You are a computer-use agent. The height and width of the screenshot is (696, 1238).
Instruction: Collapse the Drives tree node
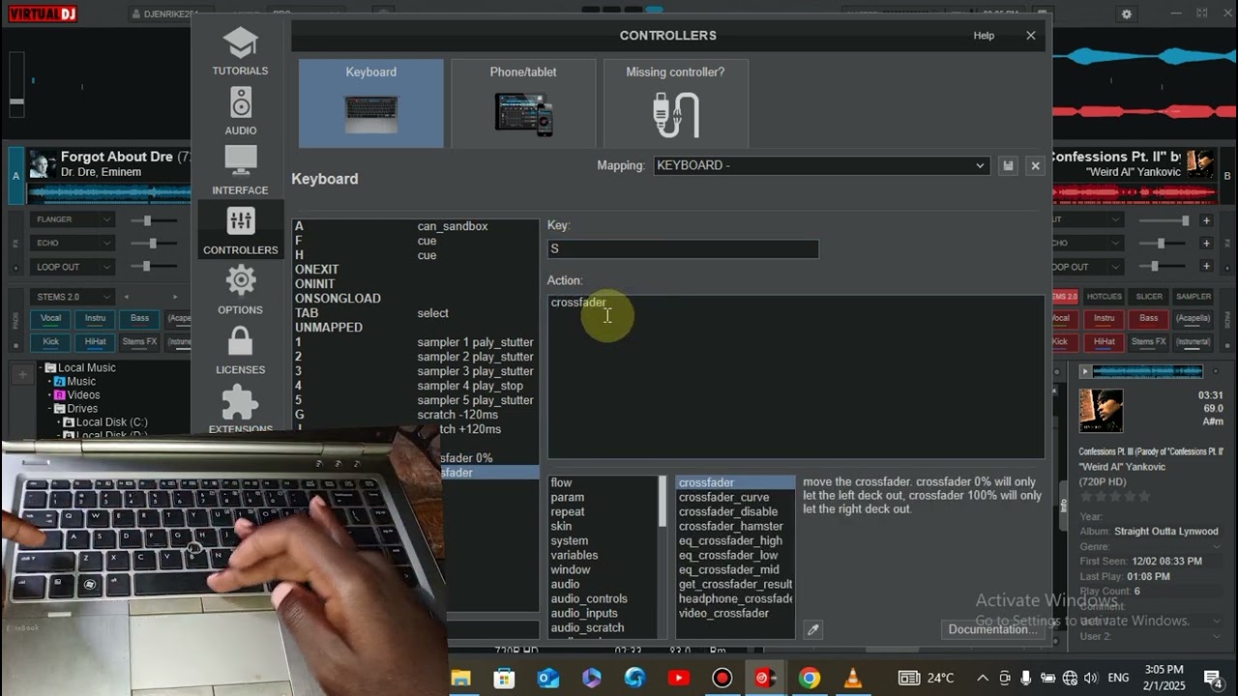tap(51, 409)
